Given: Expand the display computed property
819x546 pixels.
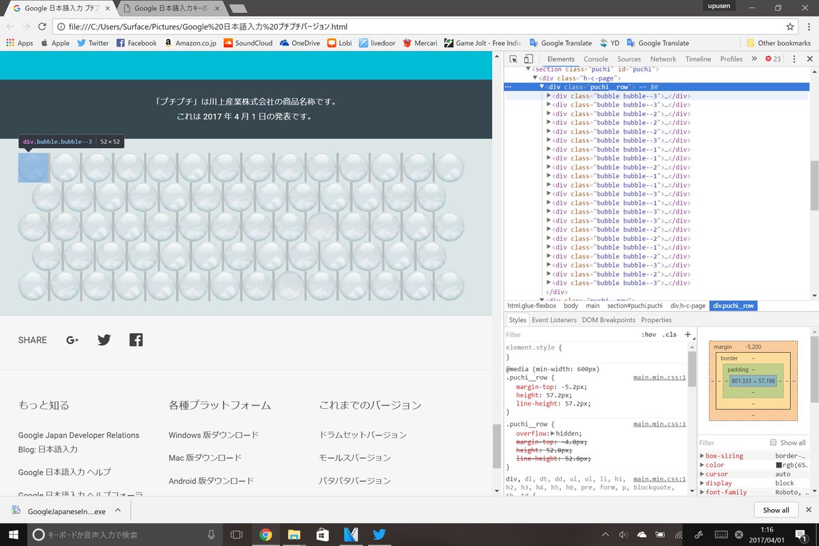Looking at the screenshot, I should pos(702,483).
